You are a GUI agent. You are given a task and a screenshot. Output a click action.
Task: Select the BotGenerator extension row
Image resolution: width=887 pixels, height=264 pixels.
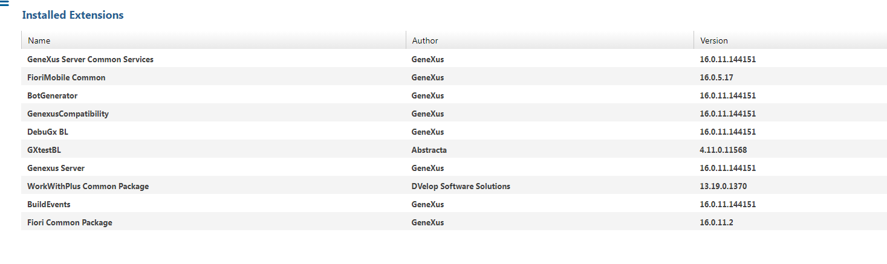click(53, 95)
